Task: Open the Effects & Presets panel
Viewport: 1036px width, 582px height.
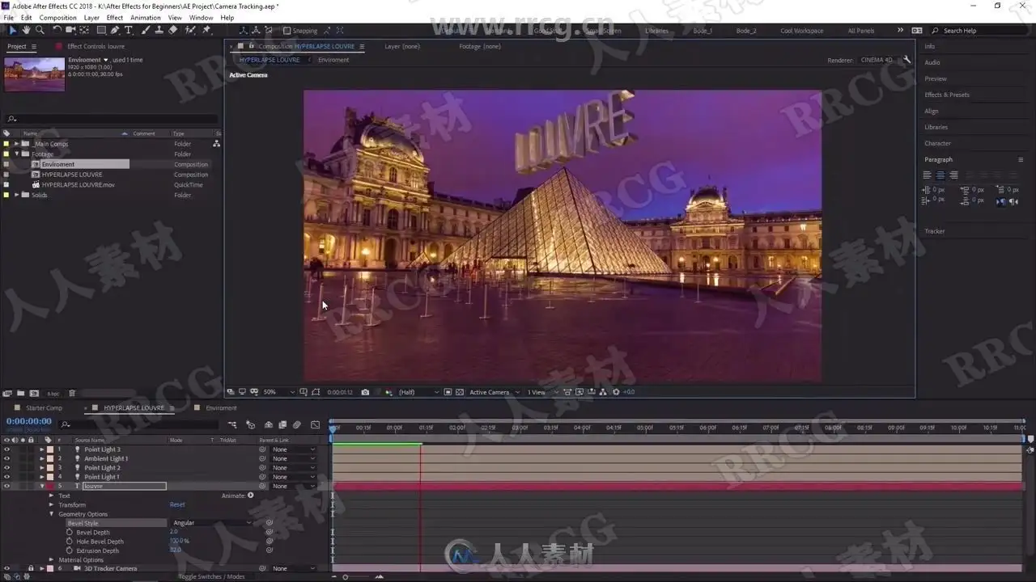Action: click(947, 95)
